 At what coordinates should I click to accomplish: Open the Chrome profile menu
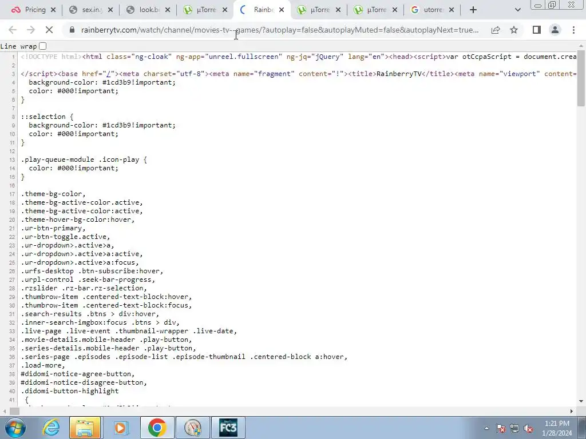coord(555,30)
